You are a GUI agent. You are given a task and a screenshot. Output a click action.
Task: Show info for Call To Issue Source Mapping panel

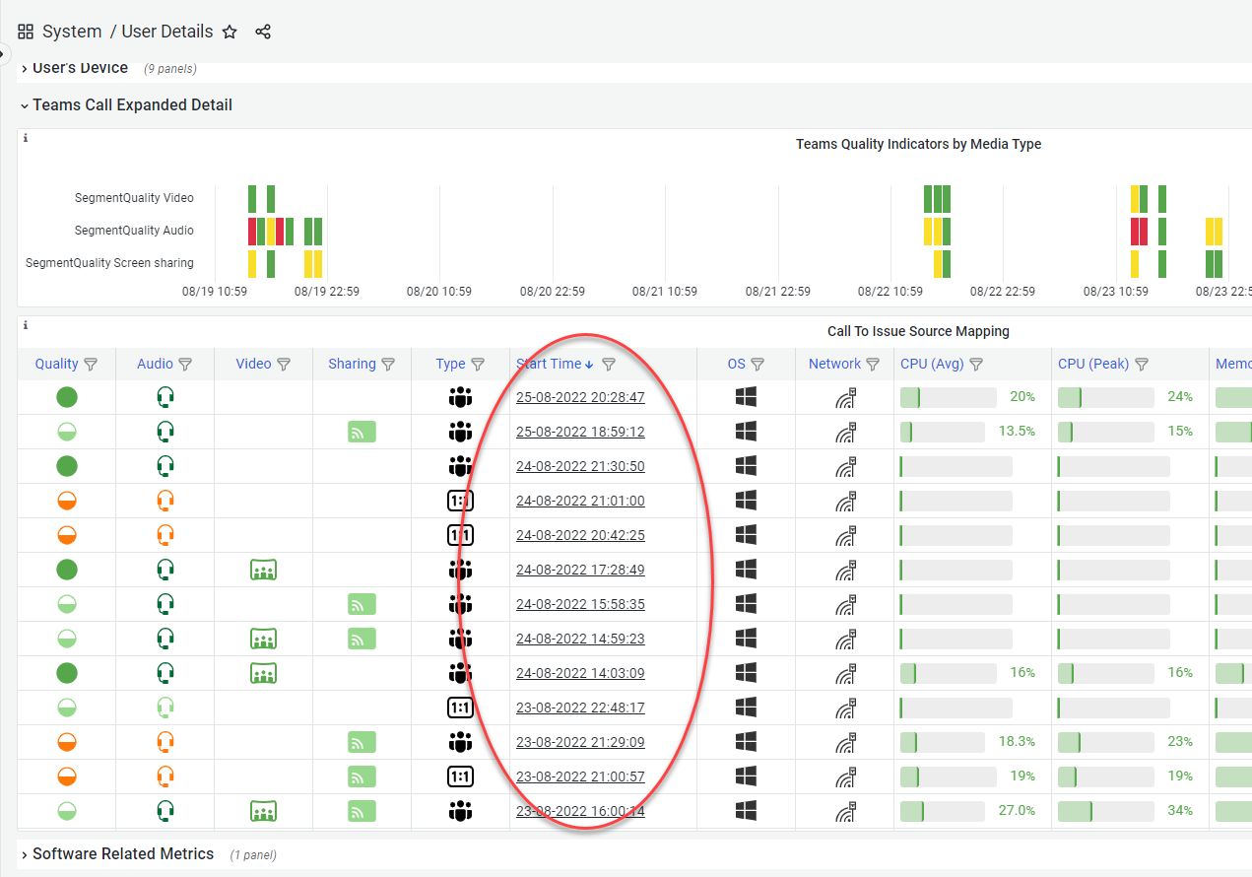tap(26, 325)
